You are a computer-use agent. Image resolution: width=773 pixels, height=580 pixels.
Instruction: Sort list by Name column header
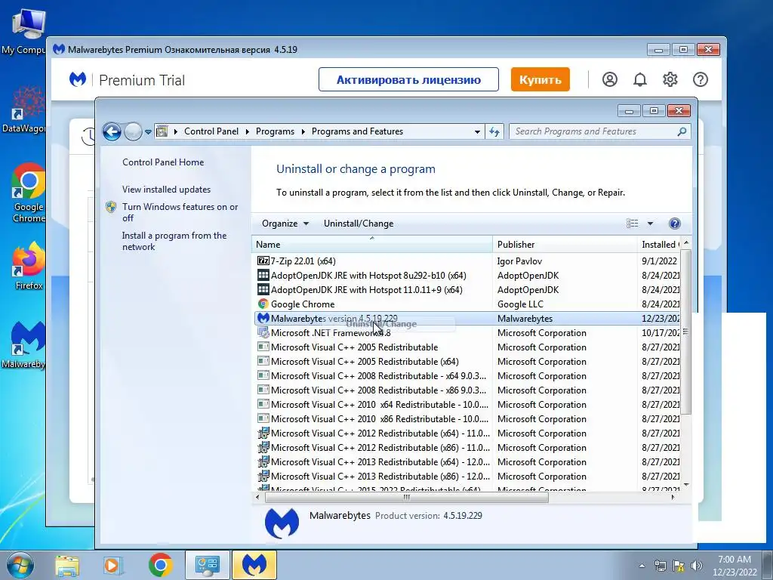click(x=371, y=244)
